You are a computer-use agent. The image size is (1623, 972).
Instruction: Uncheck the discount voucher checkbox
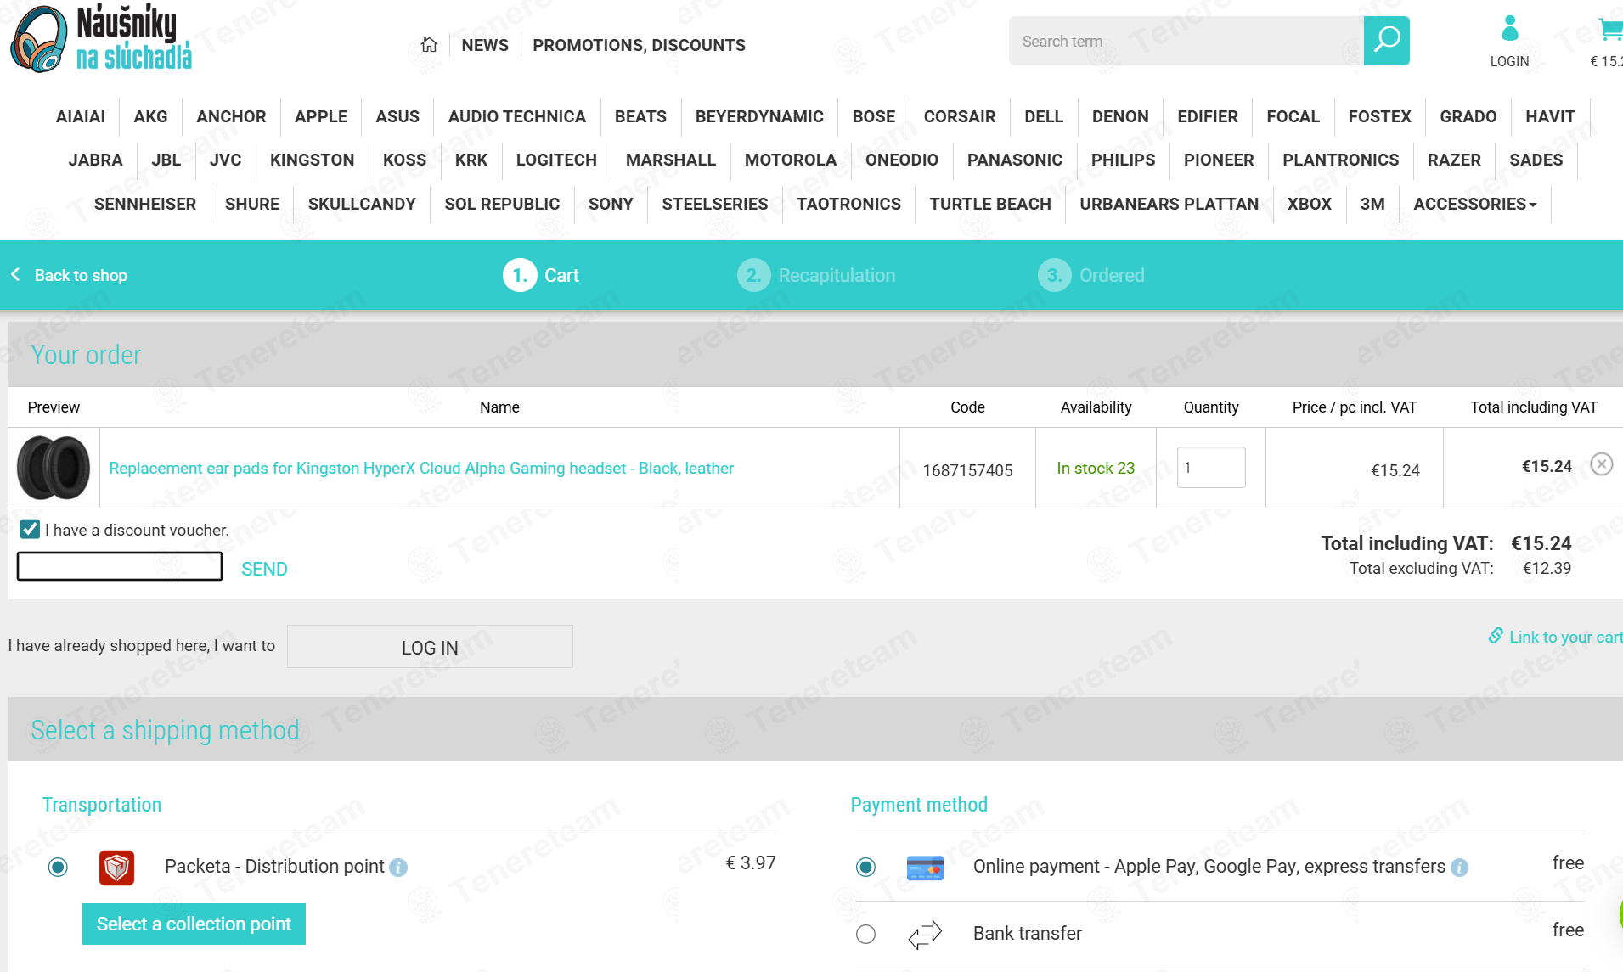tap(30, 530)
